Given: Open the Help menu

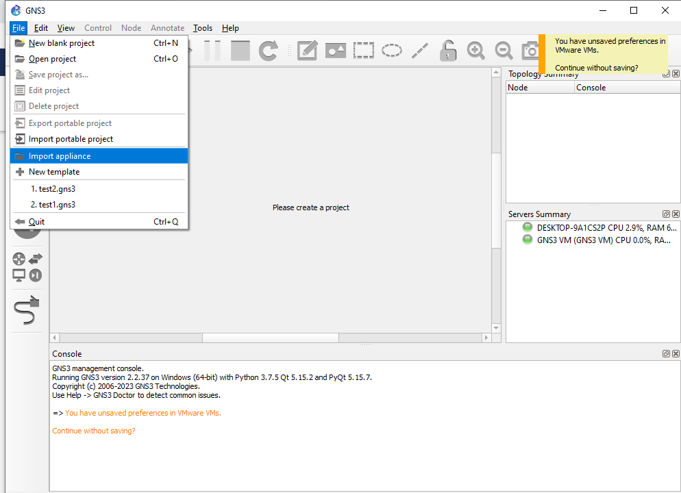Looking at the screenshot, I should (230, 28).
